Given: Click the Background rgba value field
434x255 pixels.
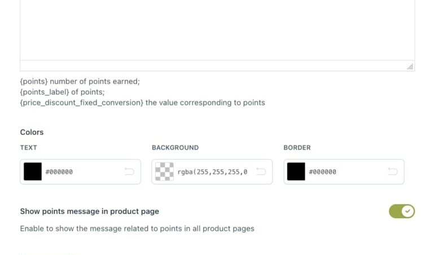Looking at the screenshot, I should [212, 172].
